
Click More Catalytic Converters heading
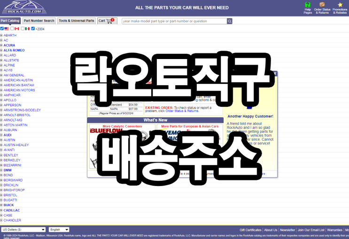click(122, 126)
